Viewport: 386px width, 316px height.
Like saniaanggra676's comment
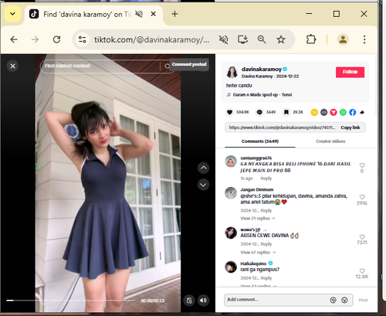click(x=362, y=165)
